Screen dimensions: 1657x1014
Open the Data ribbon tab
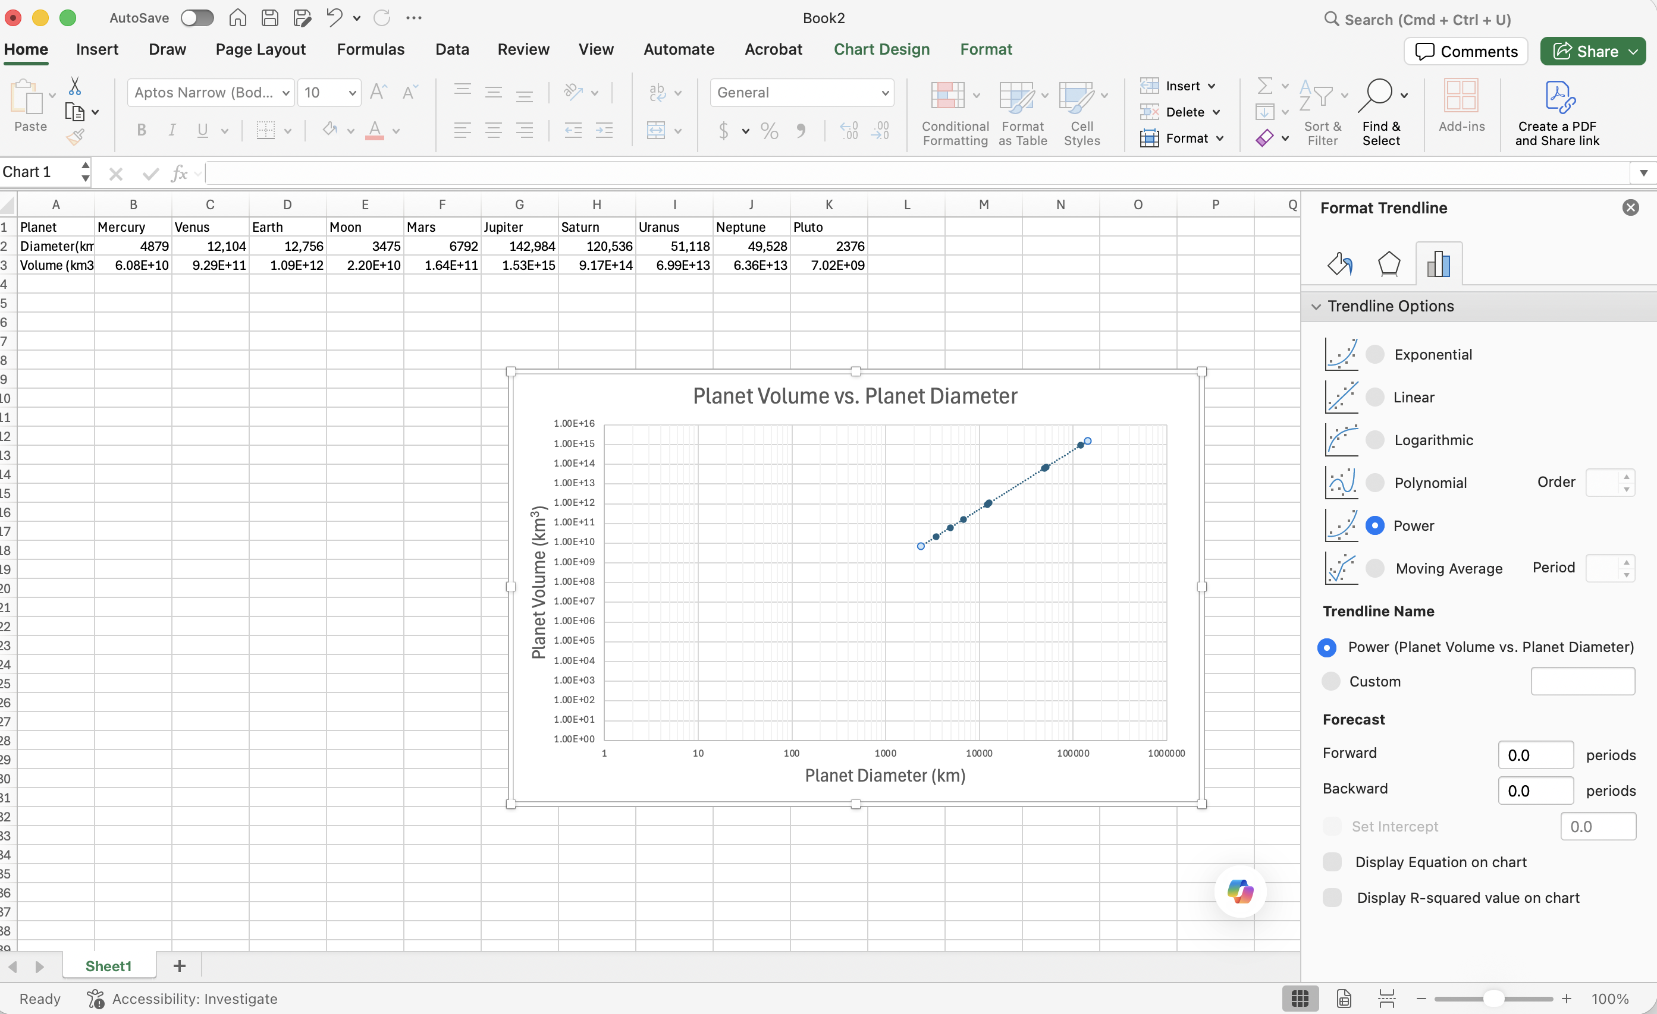[452, 49]
